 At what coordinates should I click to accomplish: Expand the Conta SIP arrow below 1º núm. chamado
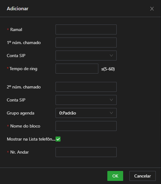point(111,56)
